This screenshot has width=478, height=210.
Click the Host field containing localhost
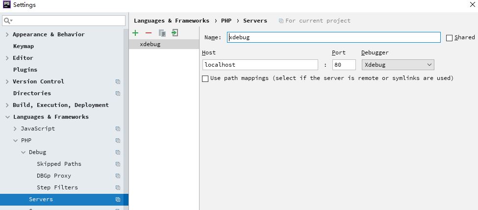[260, 65]
